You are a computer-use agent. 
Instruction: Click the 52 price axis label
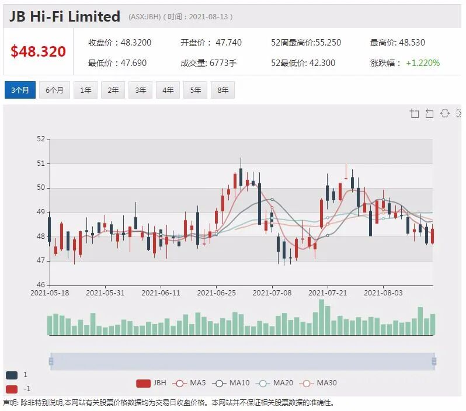click(x=41, y=139)
